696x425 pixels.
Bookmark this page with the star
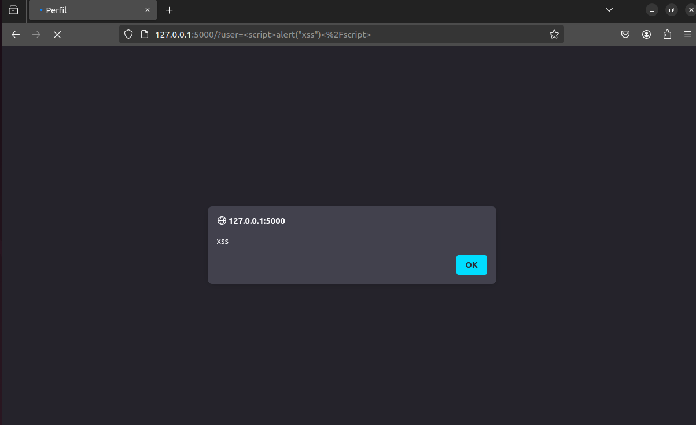coord(554,34)
